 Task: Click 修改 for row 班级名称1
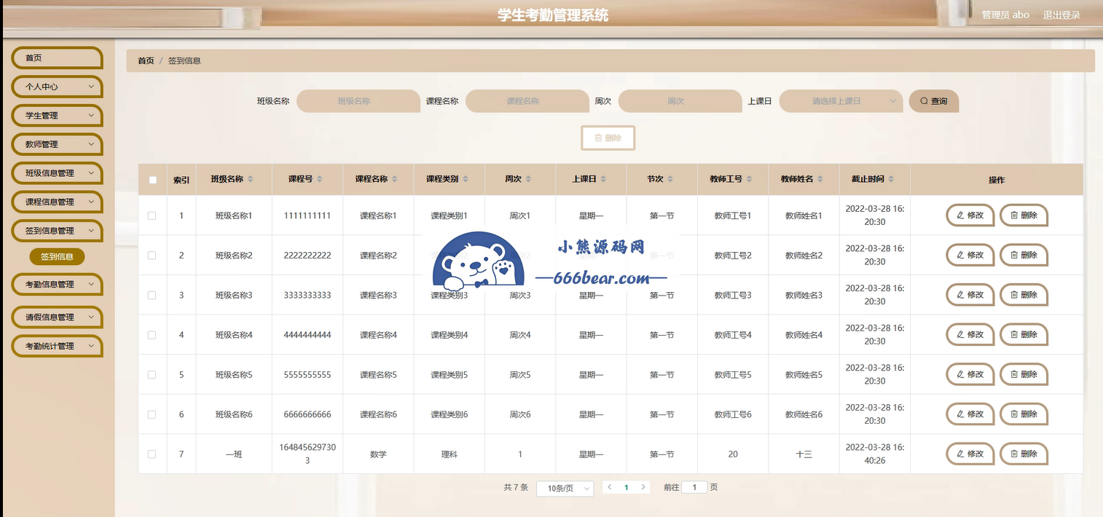pyautogui.click(x=970, y=216)
